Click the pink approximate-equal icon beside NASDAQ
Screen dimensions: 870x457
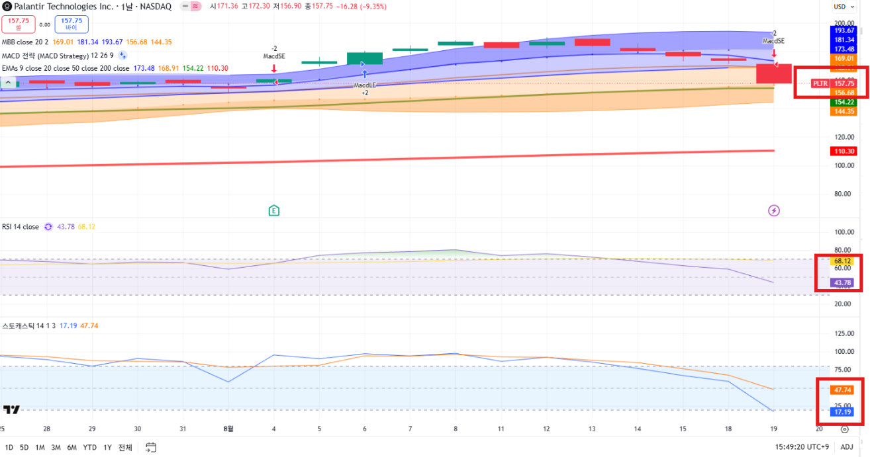click(196, 6)
